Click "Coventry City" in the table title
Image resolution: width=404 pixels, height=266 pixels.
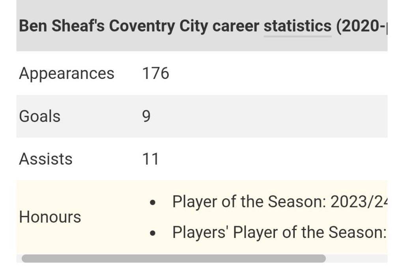pyautogui.click(x=159, y=26)
